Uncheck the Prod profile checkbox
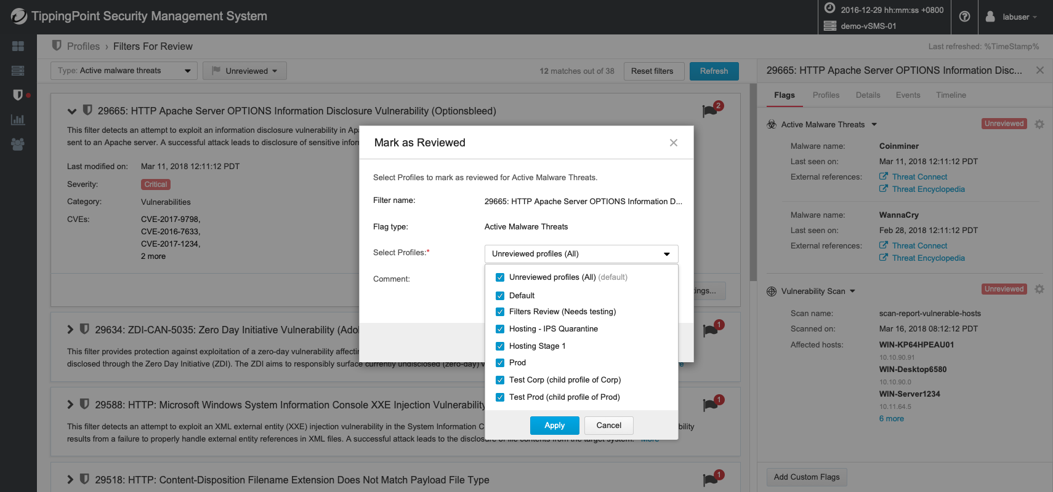Screen dimensions: 1053x492 [x=500, y=363]
